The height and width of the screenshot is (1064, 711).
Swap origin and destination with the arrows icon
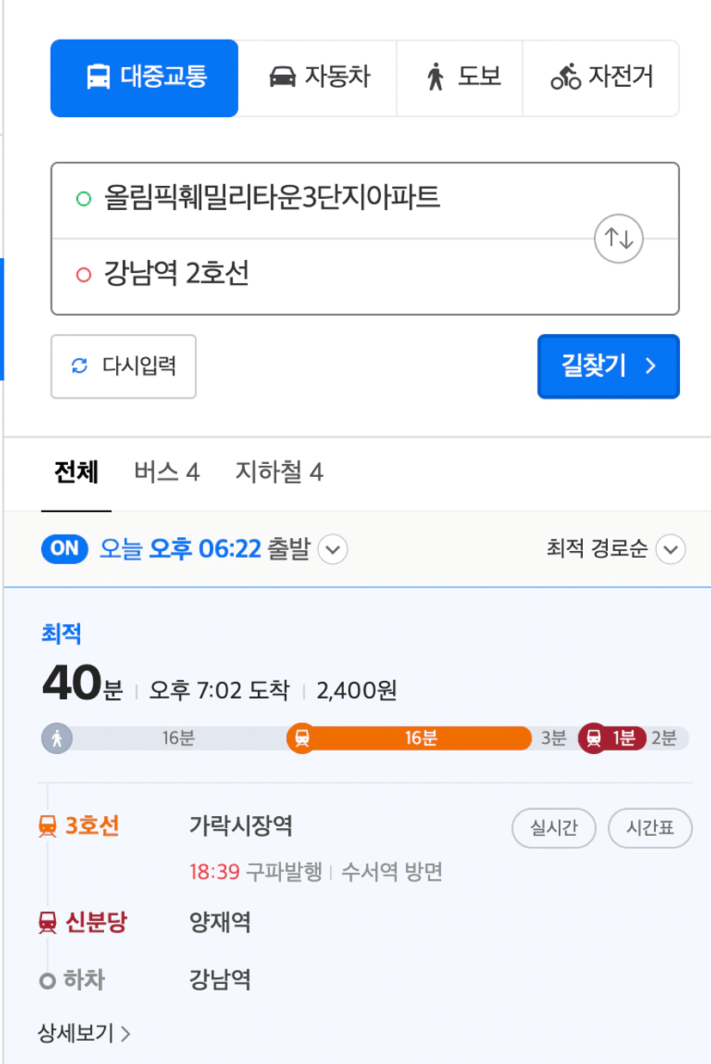(x=619, y=238)
